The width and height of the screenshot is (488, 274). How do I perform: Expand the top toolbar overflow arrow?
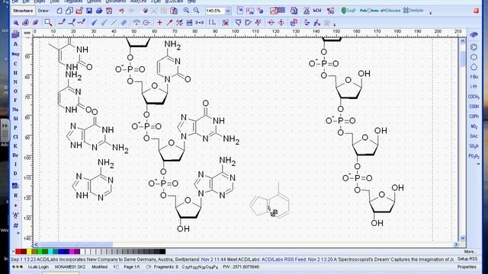click(x=431, y=13)
